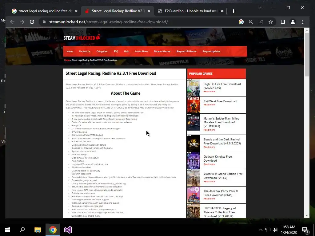The width and height of the screenshot is (315, 236).
Task: Click the page vertical scrollbar thumb
Action: click(x=307, y=54)
